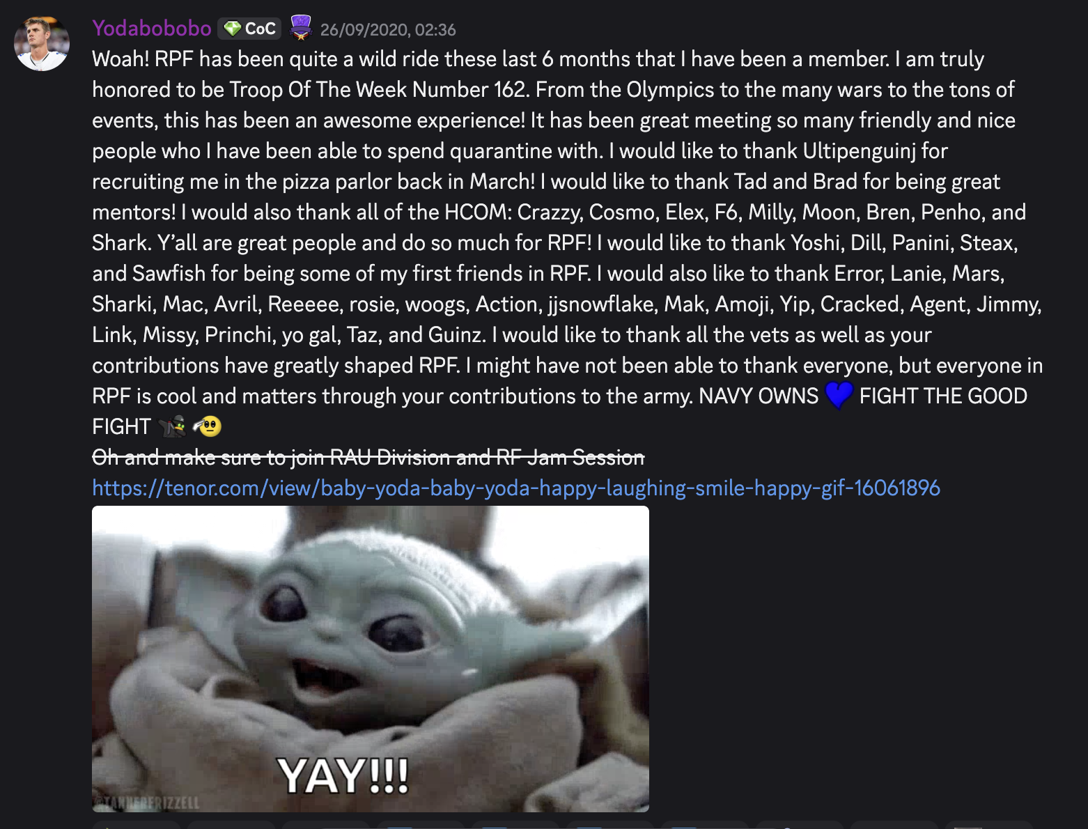Click the 26/09/2020, 02:36 message timestamp
1088x829 pixels.
[388, 30]
